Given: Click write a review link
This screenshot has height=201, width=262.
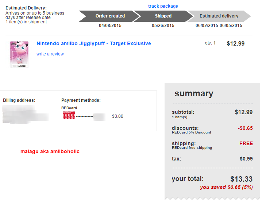Looking at the screenshot, I should tap(50, 54).
